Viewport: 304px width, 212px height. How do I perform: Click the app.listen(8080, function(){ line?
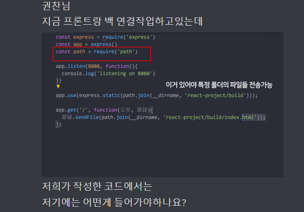[96, 66]
